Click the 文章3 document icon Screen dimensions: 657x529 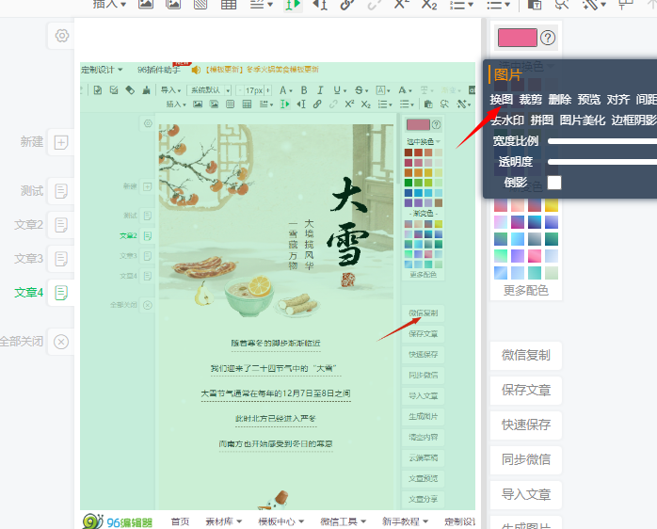(x=61, y=259)
